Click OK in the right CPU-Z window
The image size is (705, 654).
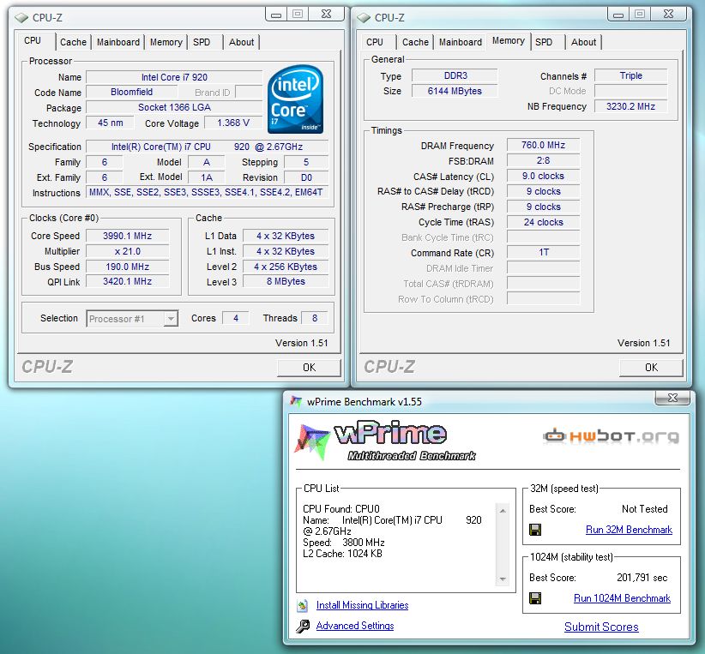(651, 368)
